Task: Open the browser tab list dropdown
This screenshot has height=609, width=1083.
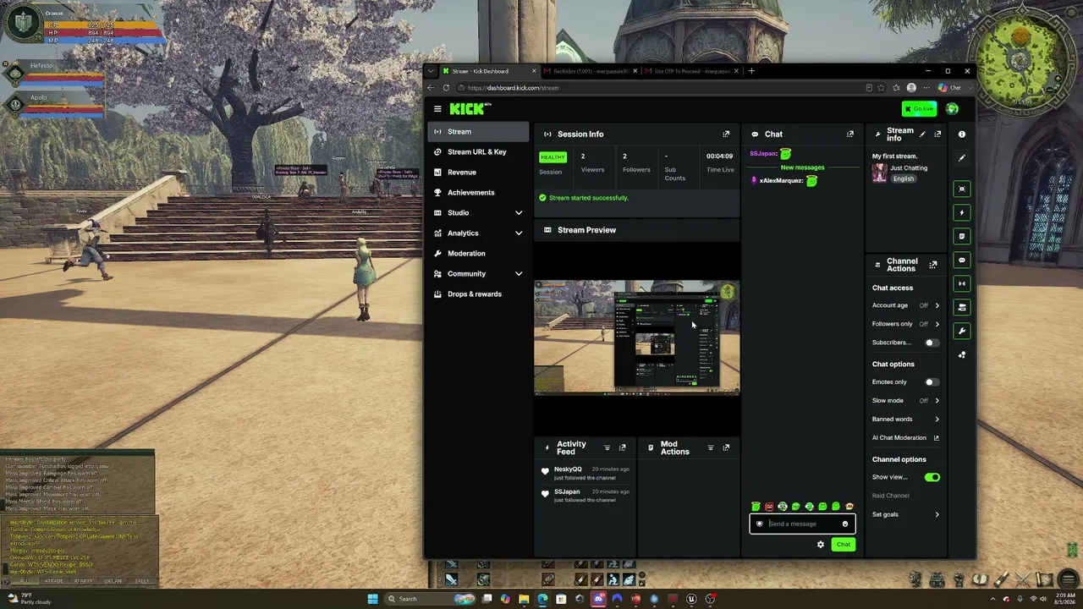Action: [431, 71]
